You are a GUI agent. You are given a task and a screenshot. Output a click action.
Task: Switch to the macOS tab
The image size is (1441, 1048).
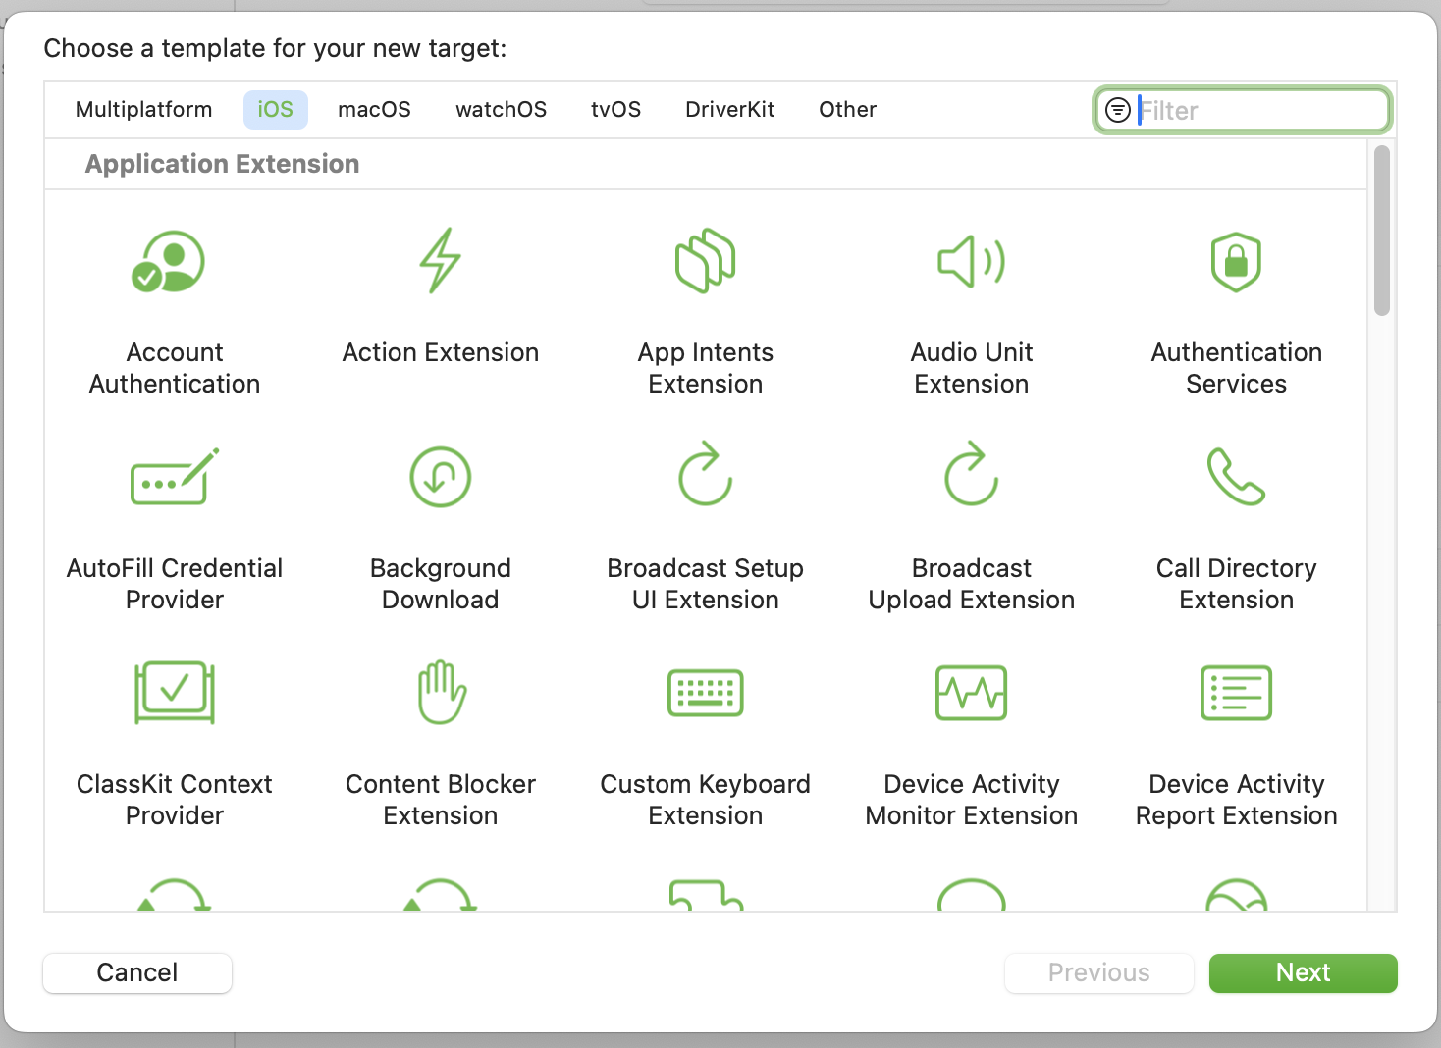pyautogui.click(x=375, y=109)
